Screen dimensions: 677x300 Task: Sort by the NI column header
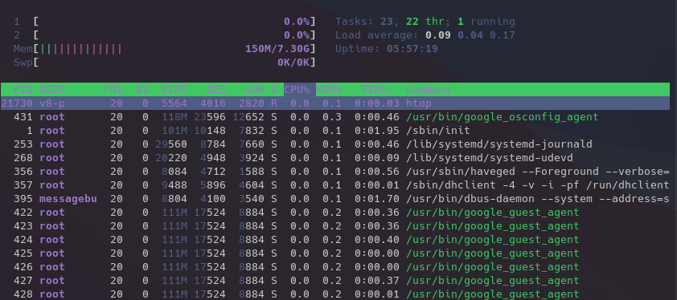142,90
